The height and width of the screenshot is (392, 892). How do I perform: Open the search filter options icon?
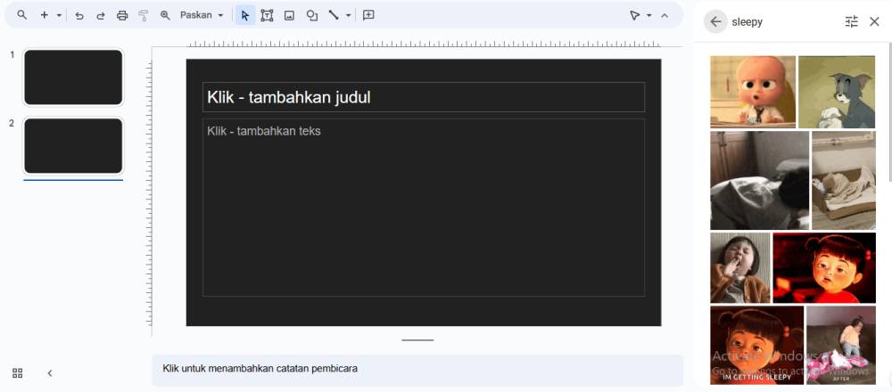point(851,22)
